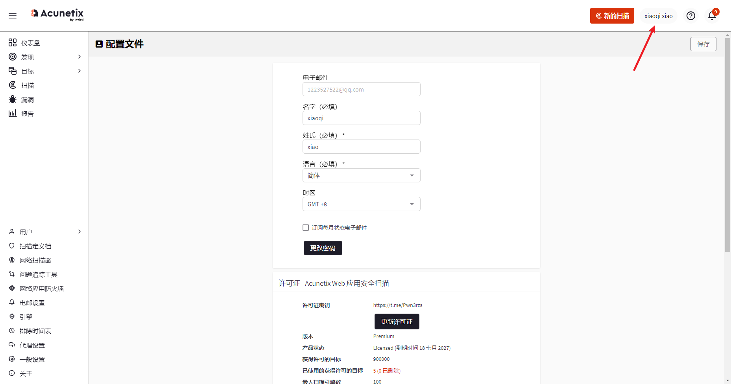731x384 pixels.
Task: Go to 仪表盘 in sidebar
Action: point(31,43)
